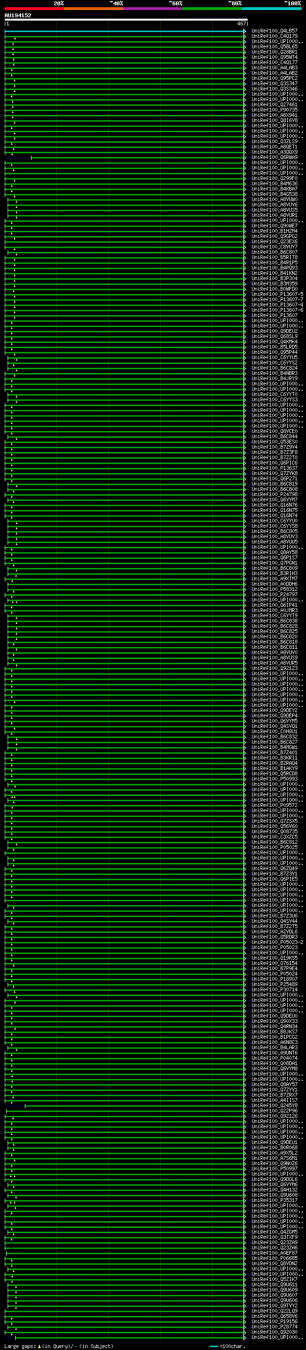Viewport: 306px width, 1350px height.
Task: Select hit label UniRef100_C4Q177
Action: coord(274,63)
